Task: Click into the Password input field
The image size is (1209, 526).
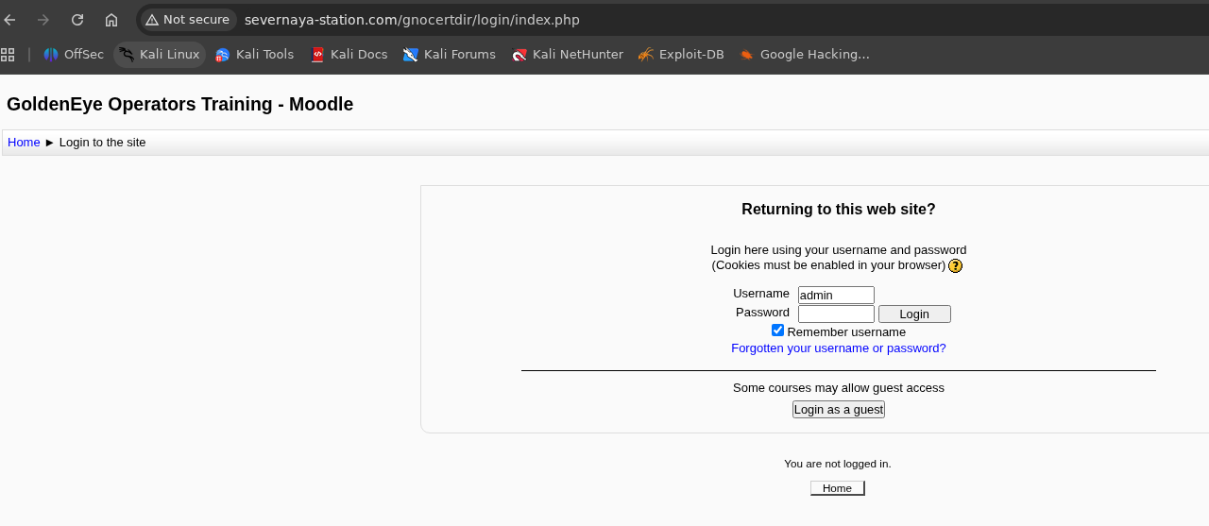Action: [x=836, y=314]
